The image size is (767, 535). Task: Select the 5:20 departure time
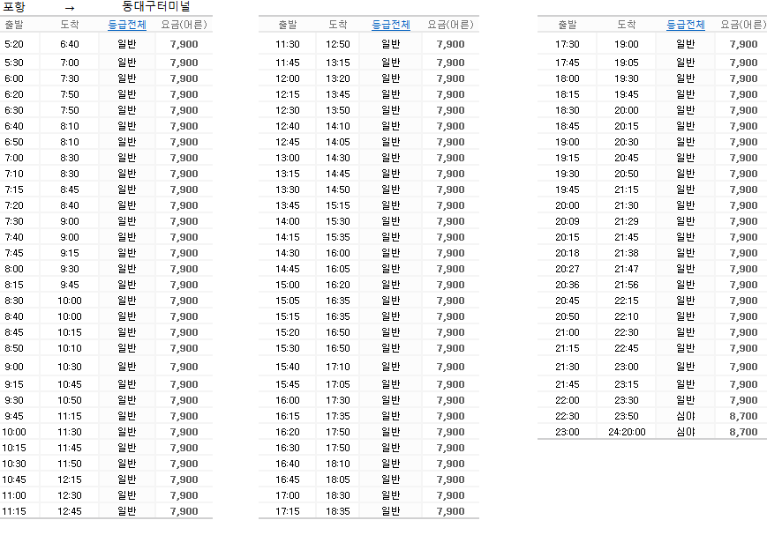[14, 44]
